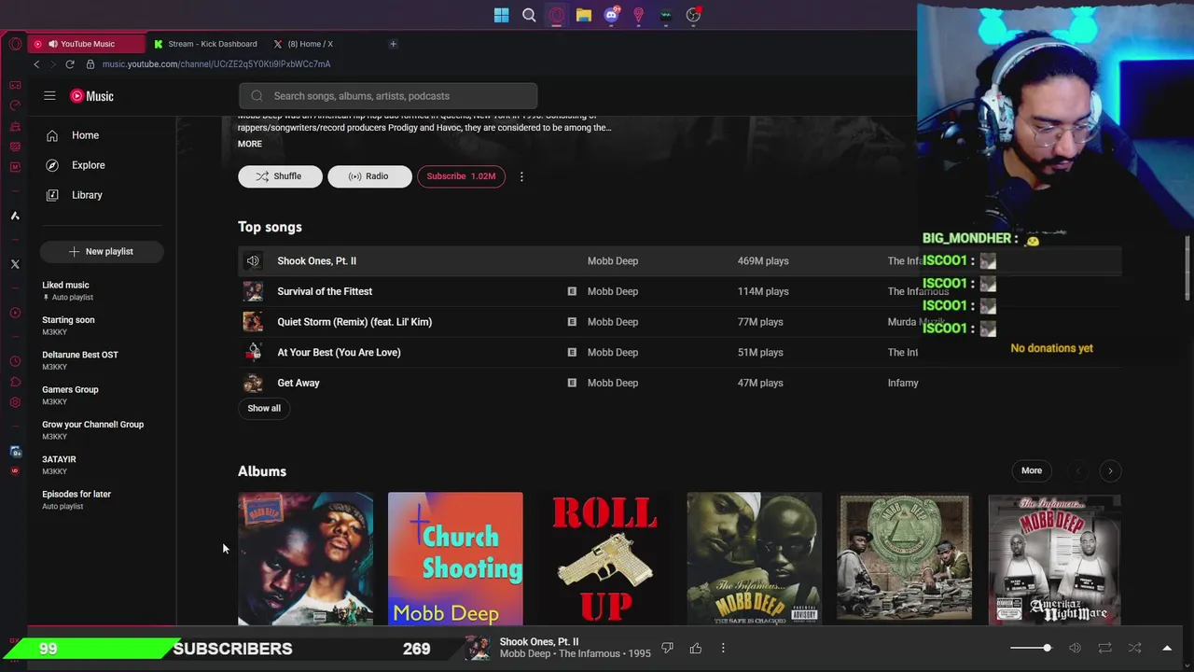Open Roll Up album cover
The image size is (1194, 672).
[604, 558]
